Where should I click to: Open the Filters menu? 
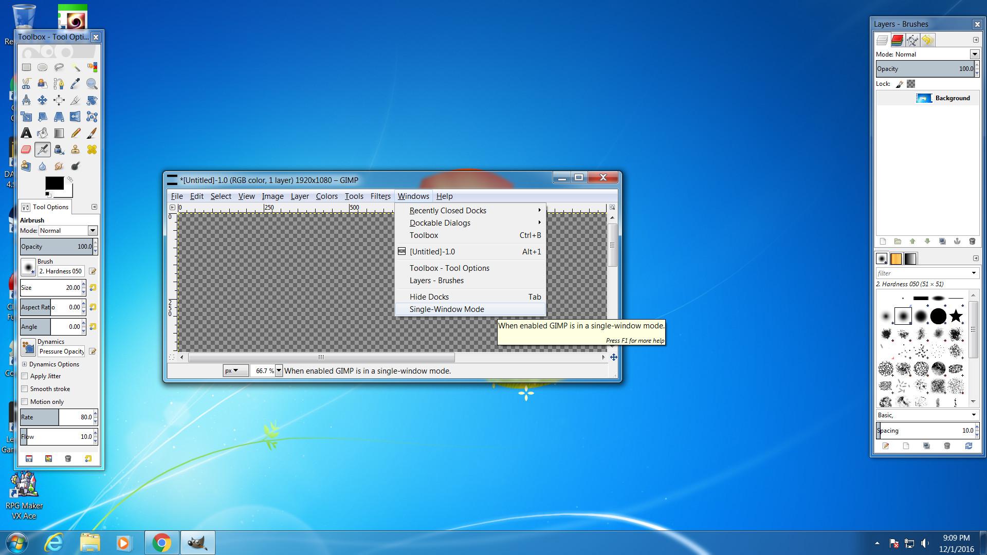[x=380, y=196]
